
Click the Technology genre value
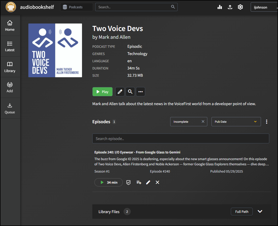[137, 54]
